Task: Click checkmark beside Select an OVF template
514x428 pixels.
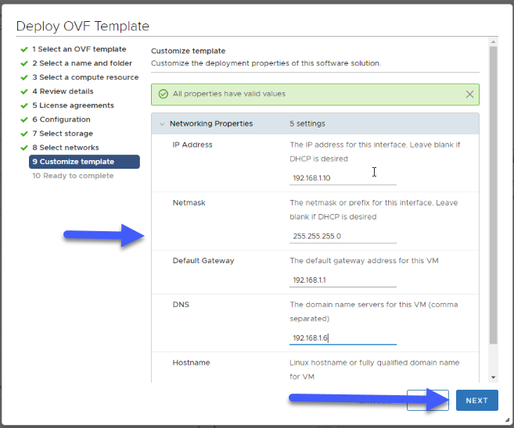Action: pyautogui.click(x=24, y=49)
